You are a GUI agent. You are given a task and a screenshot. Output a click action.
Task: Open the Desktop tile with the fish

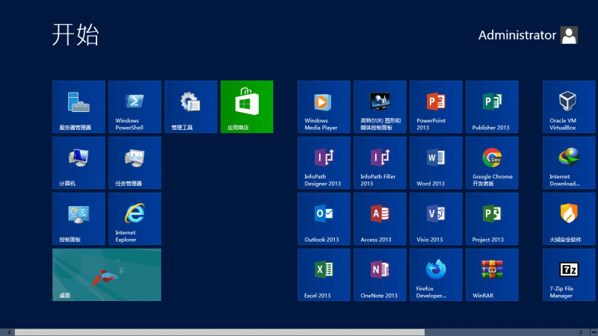(107, 275)
